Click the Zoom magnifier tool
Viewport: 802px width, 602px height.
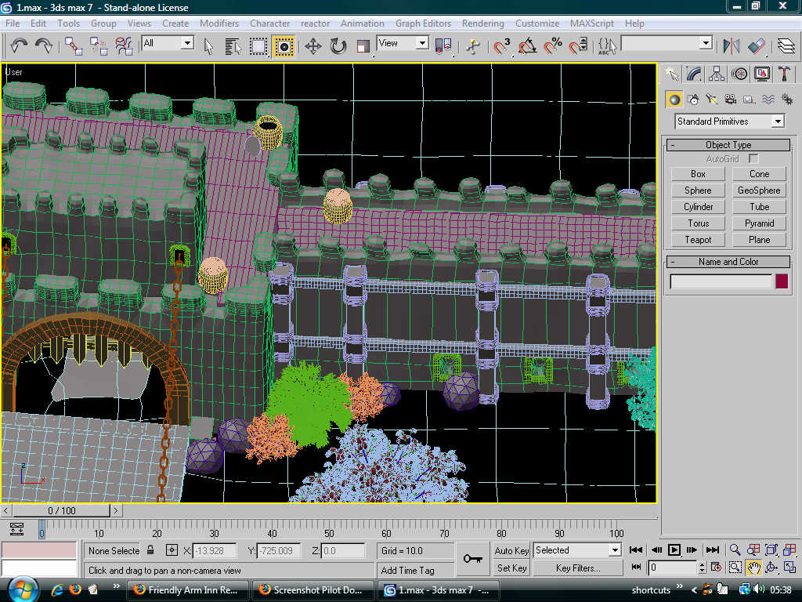735,550
